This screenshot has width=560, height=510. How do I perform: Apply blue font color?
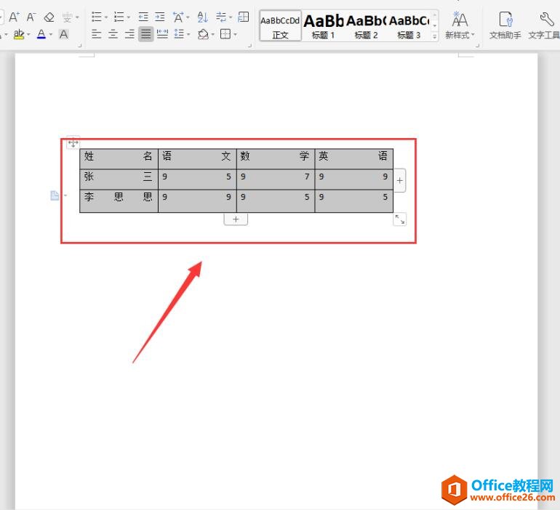click(x=41, y=34)
